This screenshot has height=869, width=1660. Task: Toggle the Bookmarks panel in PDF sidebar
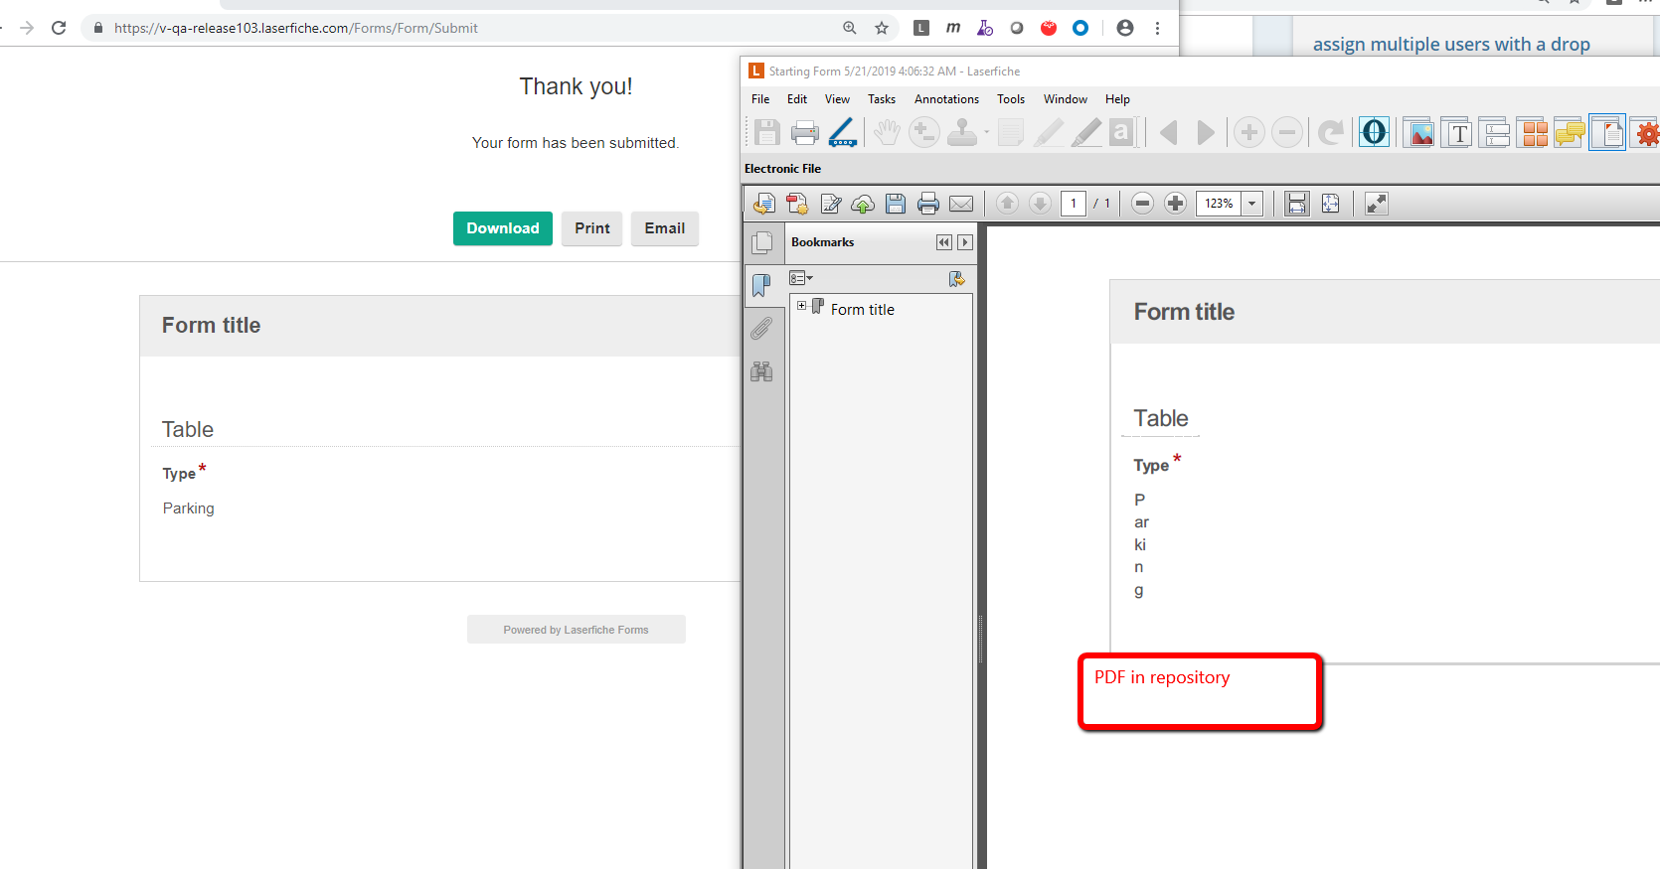point(761,286)
